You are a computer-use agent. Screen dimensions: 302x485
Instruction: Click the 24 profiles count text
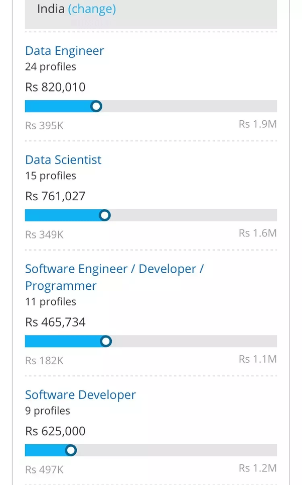[51, 66]
